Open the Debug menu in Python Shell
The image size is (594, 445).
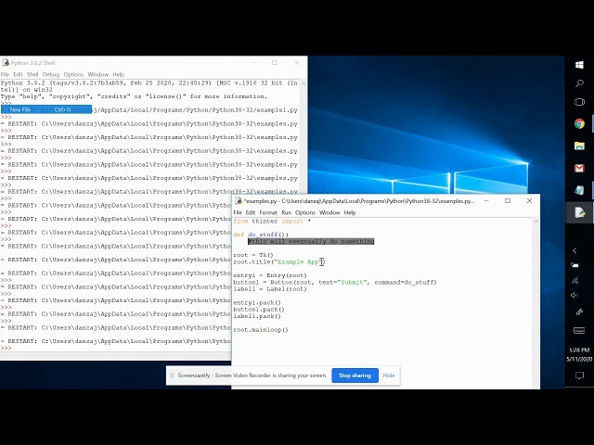(x=51, y=74)
